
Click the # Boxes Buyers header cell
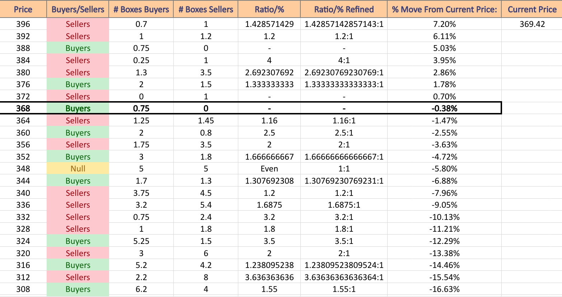click(x=141, y=9)
